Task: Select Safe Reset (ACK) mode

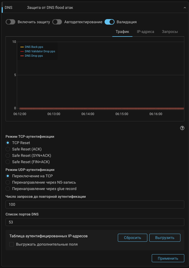Action: click(x=8, y=149)
